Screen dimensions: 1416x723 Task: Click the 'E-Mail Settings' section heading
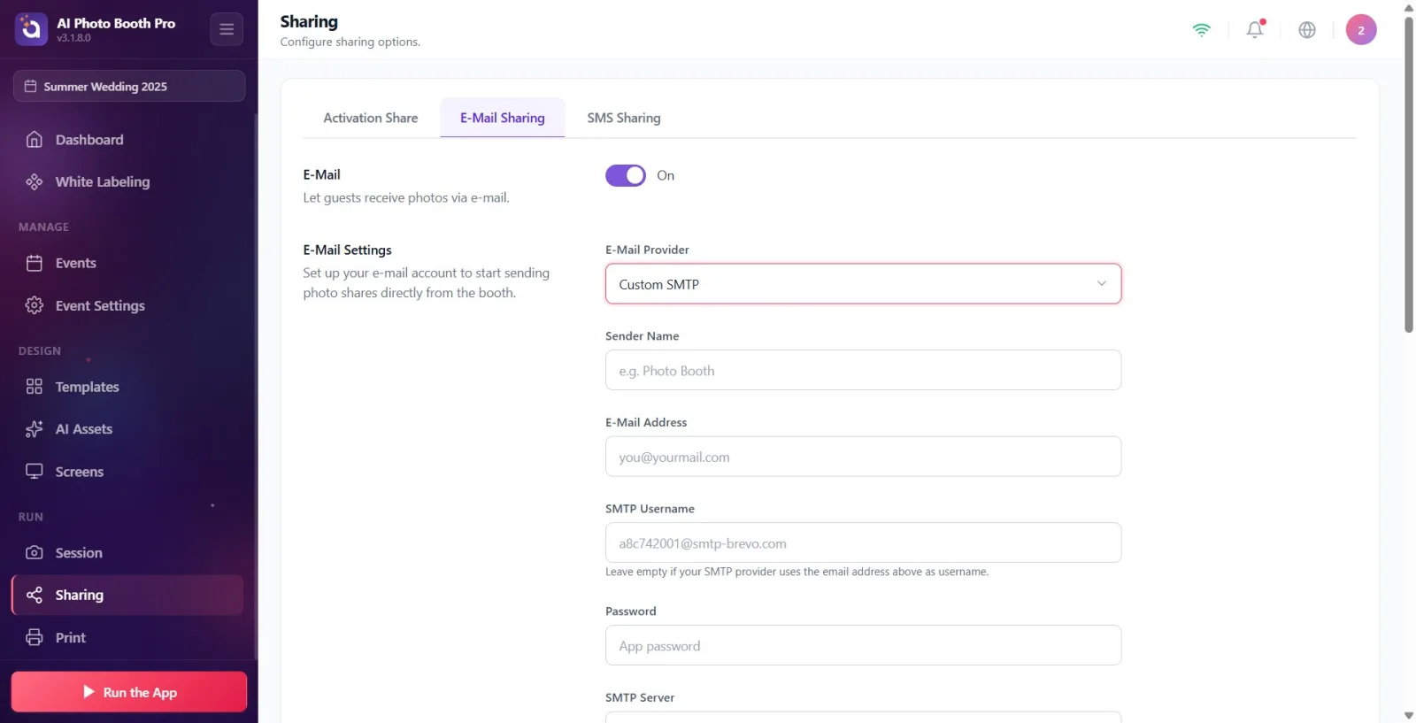click(347, 250)
